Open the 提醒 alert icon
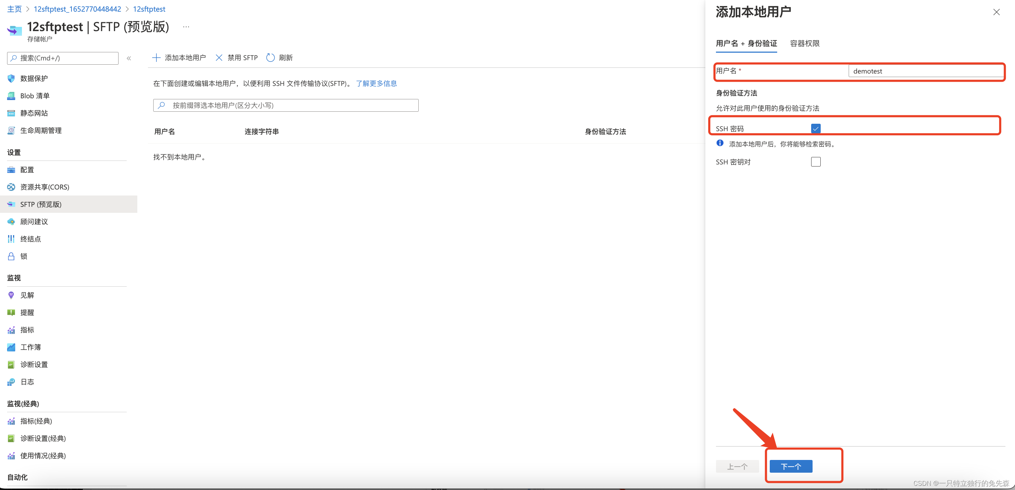Screen dimensions: 1015x490 coord(11,313)
